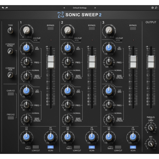Enable channel 3 LOW CUT button

coord(118,147)
